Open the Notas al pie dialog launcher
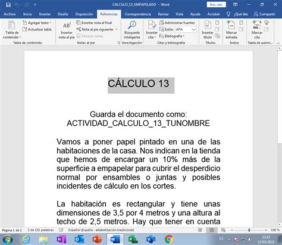282x245 pixels. tap(118, 43)
